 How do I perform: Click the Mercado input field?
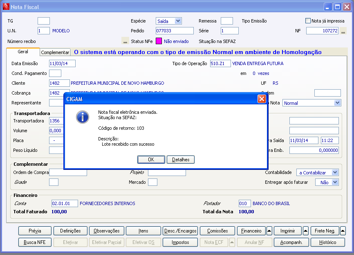tap(152, 182)
